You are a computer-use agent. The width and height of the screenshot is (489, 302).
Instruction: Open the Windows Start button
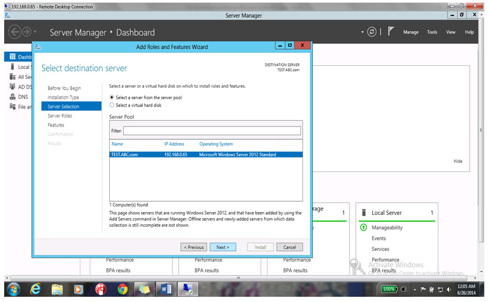click(x=14, y=289)
